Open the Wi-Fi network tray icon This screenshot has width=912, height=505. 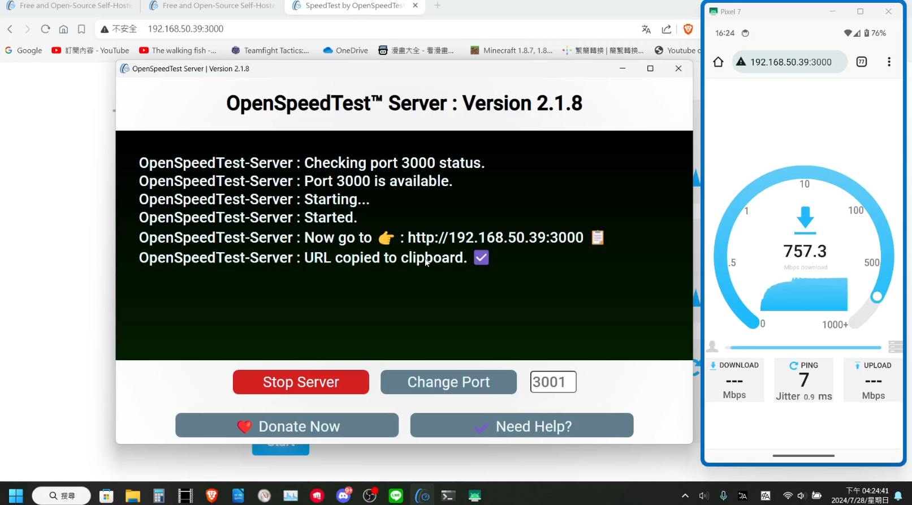click(788, 496)
